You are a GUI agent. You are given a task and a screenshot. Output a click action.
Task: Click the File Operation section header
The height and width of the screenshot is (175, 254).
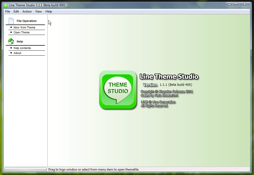27,21
